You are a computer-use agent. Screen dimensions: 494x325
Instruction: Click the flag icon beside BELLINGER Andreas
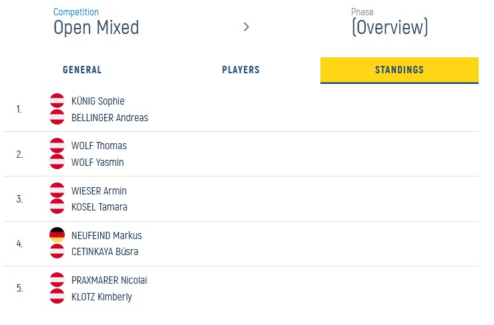57,117
